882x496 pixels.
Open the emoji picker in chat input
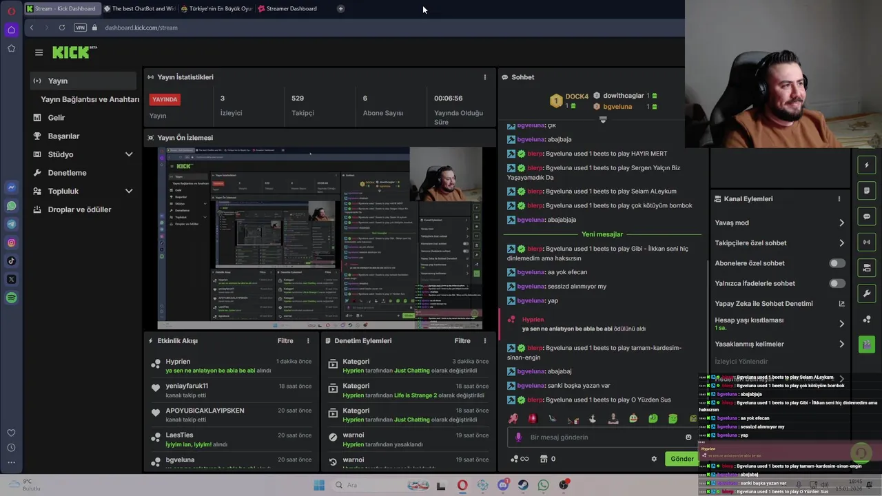click(x=688, y=437)
